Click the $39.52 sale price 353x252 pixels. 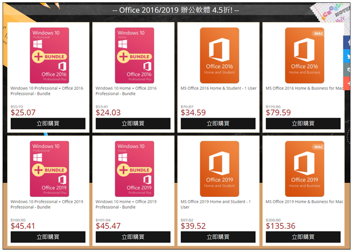tap(193, 226)
